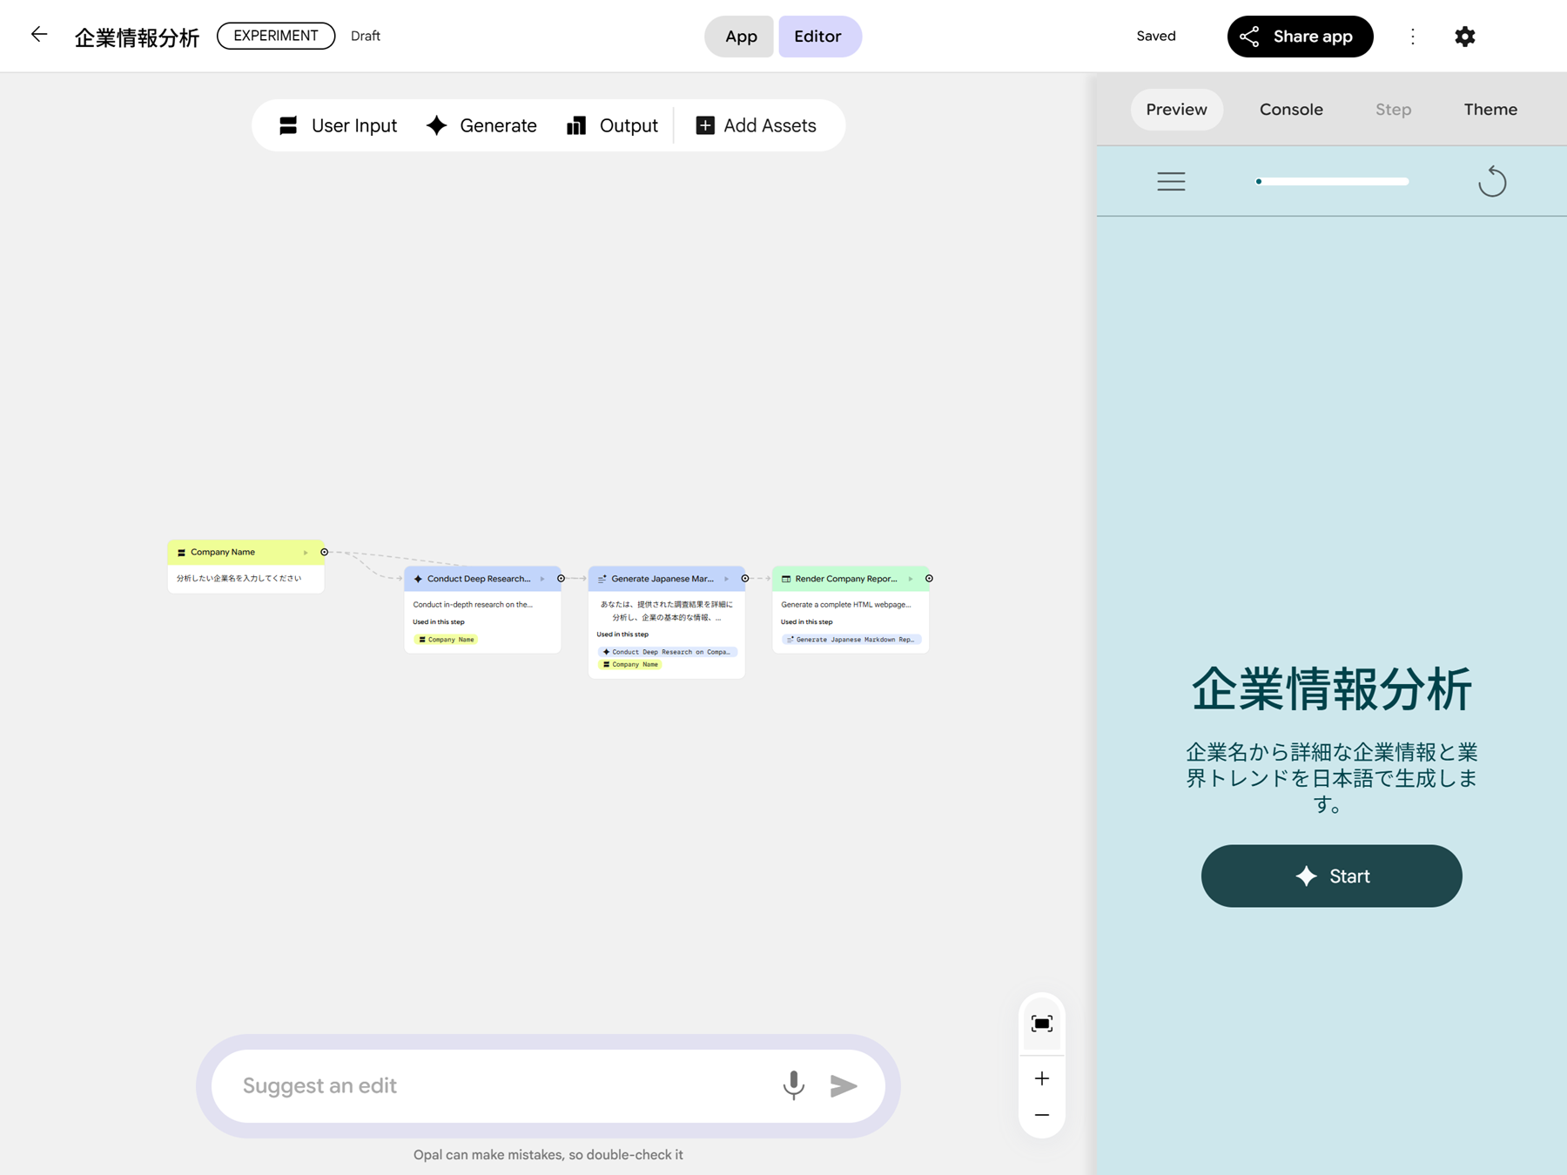Viewport: 1567px width, 1175px height.
Task: Click the fit-to-screen zoom icon
Action: 1041,1024
